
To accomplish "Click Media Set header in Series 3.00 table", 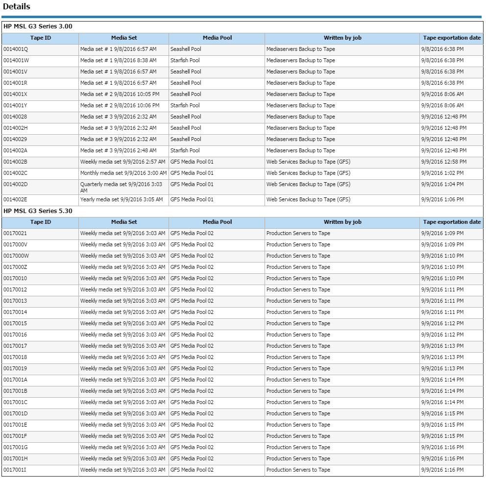I will (123, 38).
